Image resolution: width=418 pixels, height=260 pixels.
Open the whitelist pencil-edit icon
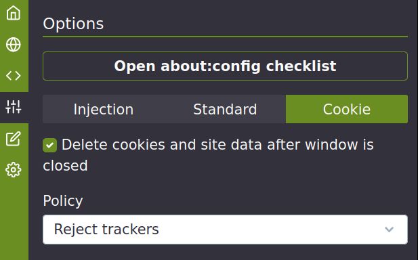click(14, 138)
